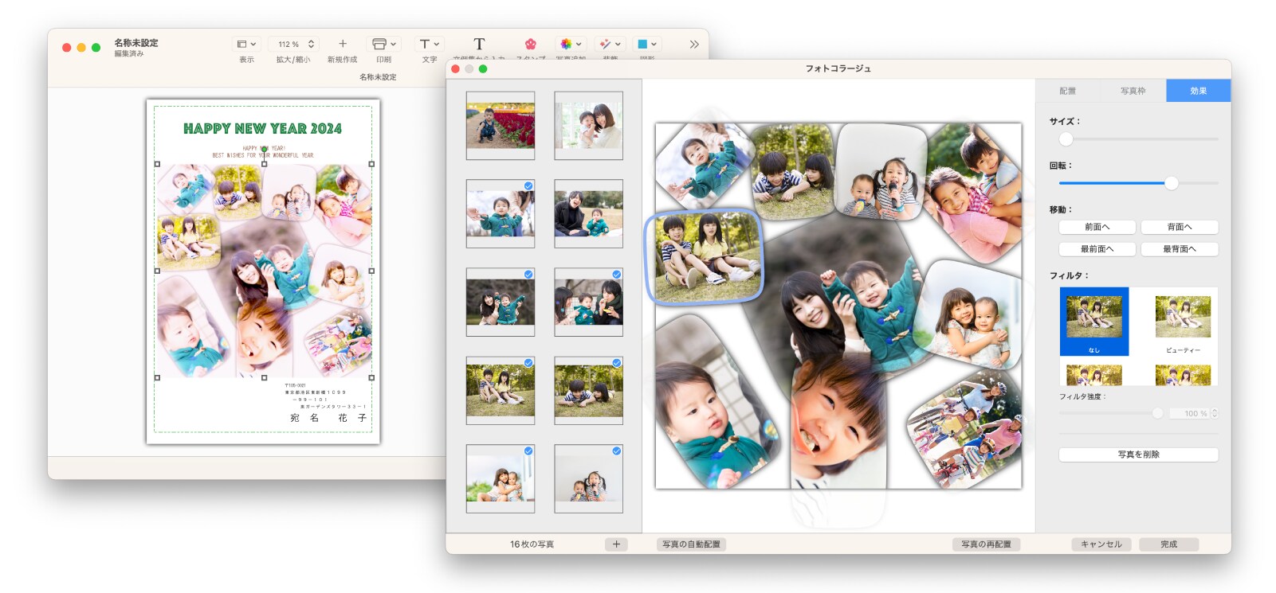Image resolution: width=1276 pixels, height=593 pixels.
Task: Select the top-left toddler collage photo
Action: 703,166
